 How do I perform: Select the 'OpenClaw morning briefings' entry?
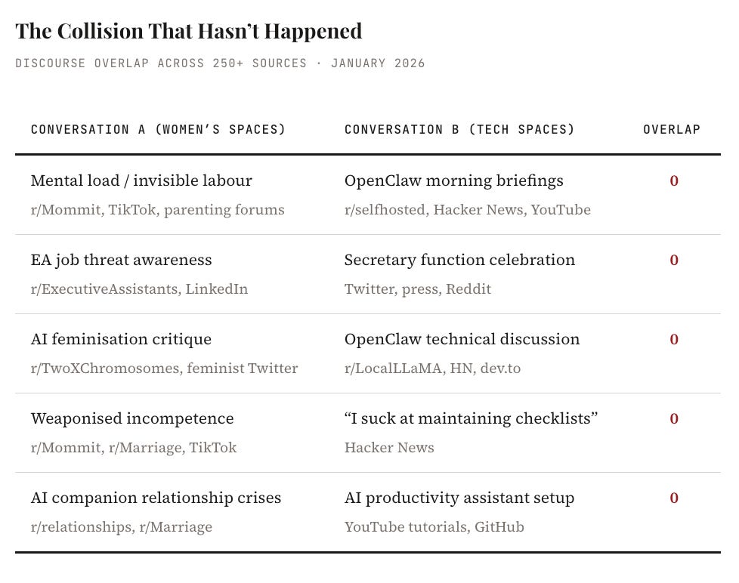pyautogui.click(x=454, y=180)
